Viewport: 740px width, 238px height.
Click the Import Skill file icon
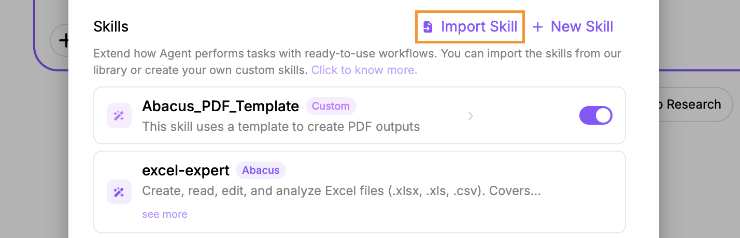tap(428, 27)
